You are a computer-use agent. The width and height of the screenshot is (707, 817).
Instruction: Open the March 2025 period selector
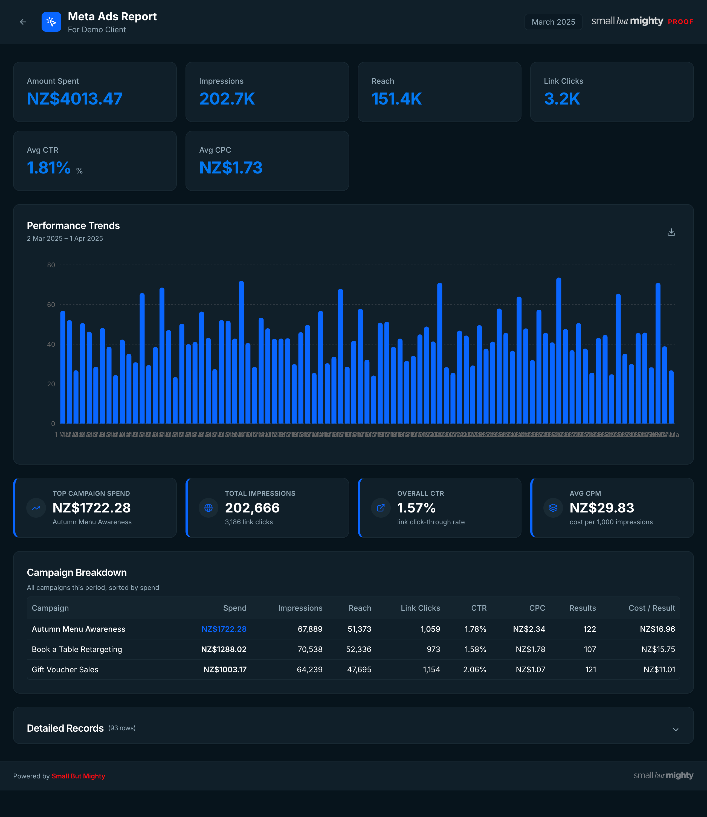[553, 22]
